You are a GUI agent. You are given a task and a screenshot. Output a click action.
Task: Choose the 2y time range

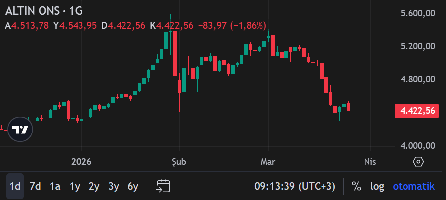[94, 186]
